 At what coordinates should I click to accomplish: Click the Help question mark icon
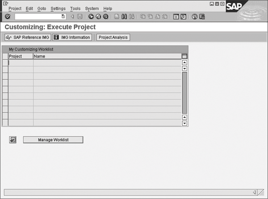(194, 17)
